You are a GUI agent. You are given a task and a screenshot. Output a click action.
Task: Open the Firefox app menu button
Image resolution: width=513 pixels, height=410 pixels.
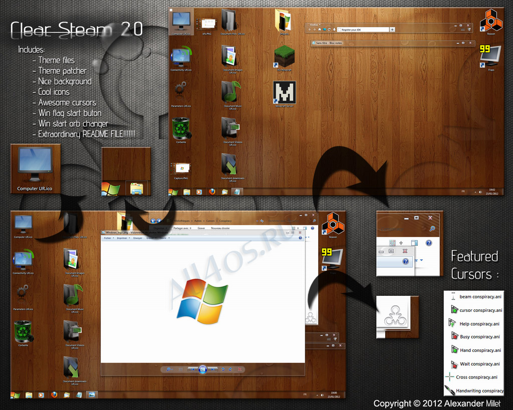coord(315,25)
